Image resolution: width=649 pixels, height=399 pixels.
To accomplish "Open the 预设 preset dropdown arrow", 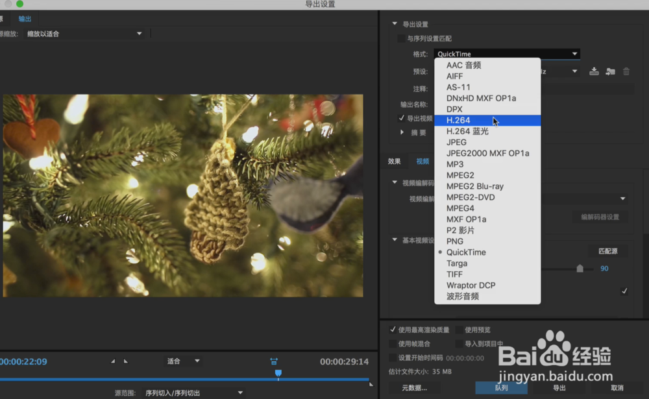I will [x=574, y=71].
